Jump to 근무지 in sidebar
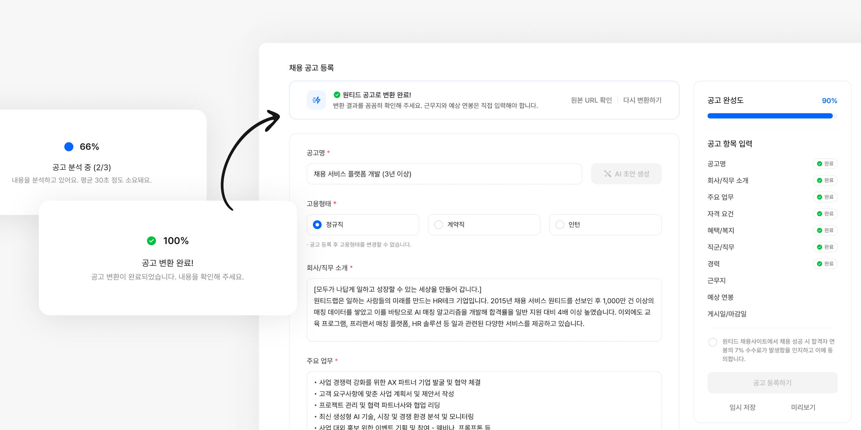This screenshot has height=430, width=861. pos(716,281)
